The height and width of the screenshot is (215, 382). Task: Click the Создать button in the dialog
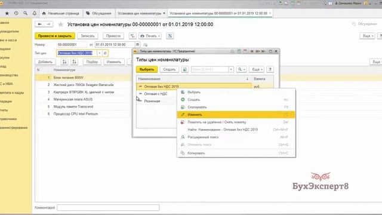click(169, 69)
